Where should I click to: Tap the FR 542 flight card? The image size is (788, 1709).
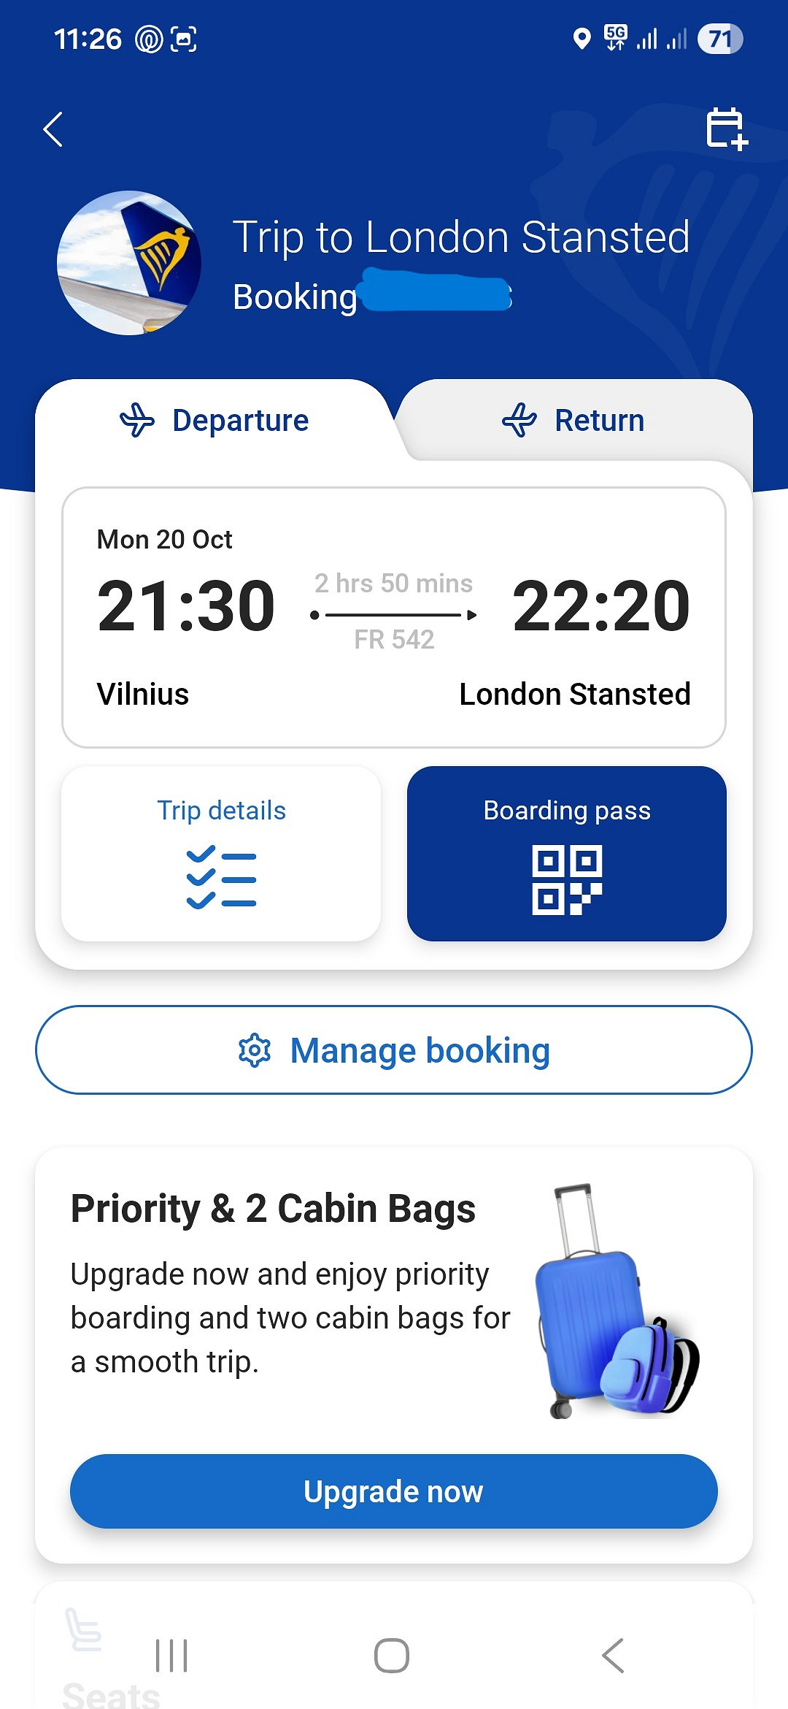[x=394, y=617]
